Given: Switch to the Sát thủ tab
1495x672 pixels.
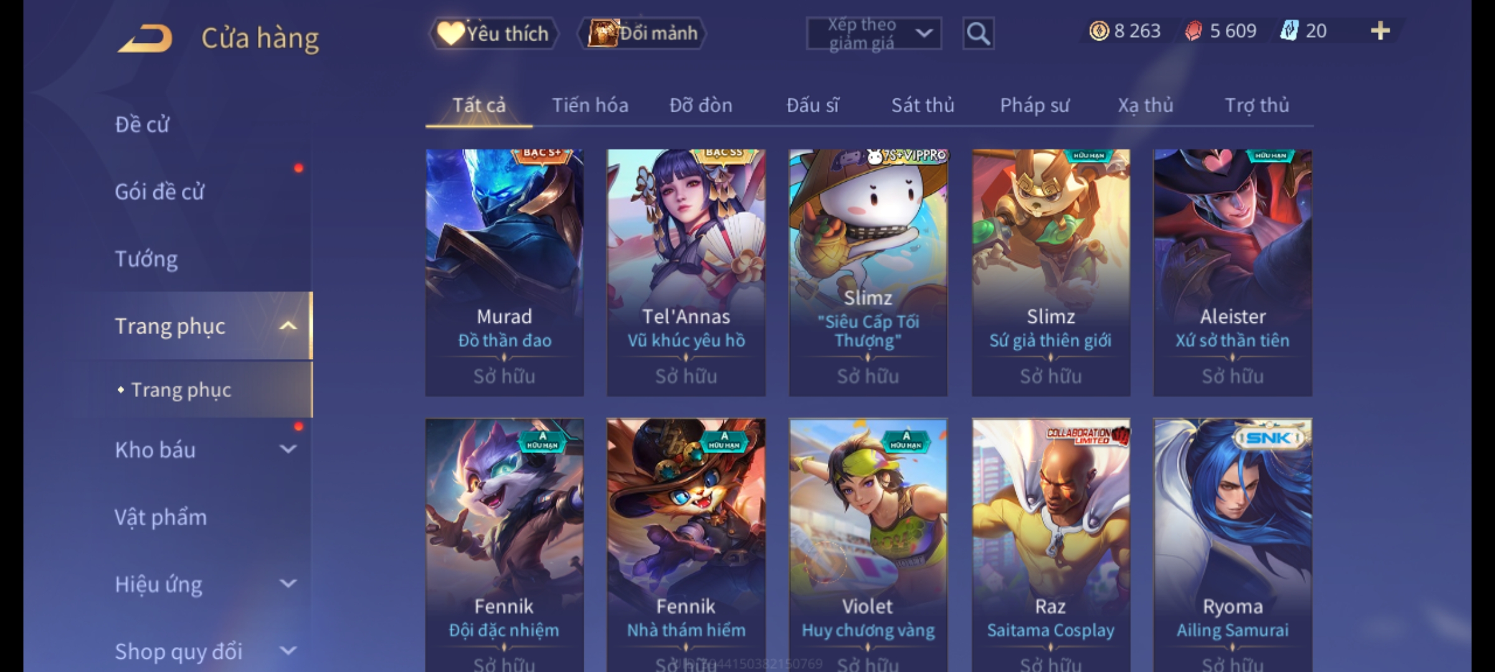Looking at the screenshot, I should pos(923,106).
